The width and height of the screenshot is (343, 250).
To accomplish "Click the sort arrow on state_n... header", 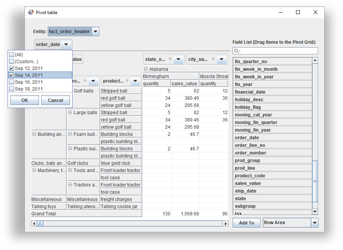I will [x=170, y=59].
